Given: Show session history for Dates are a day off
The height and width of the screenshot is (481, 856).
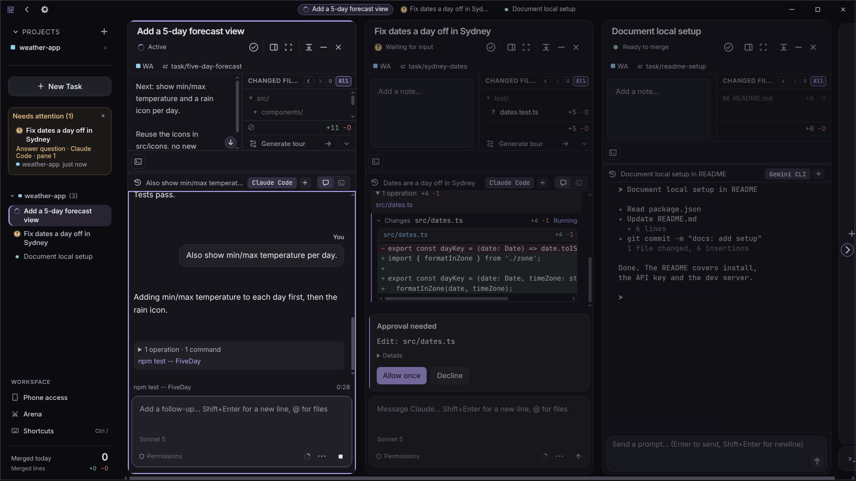Looking at the screenshot, I should [375, 183].
